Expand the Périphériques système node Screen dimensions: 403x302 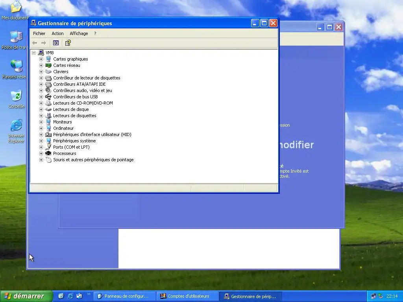tap(41, 141)
